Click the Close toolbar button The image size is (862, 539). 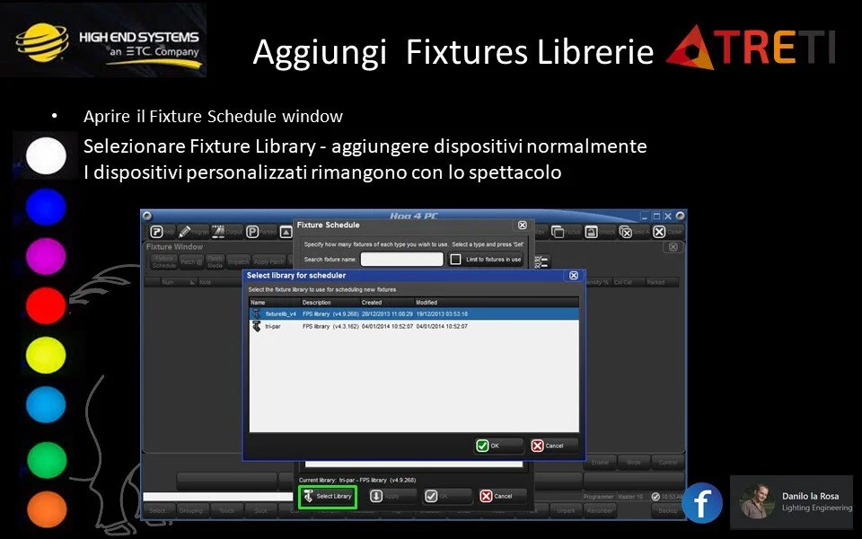pyautogui.click(x=667, y=232)
